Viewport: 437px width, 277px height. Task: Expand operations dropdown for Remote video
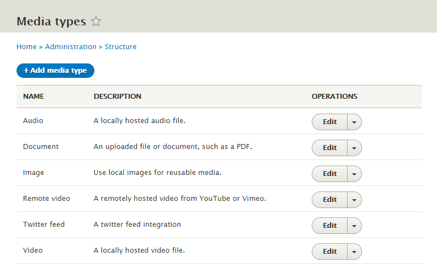pyautogui.click(x=354, y=200)
